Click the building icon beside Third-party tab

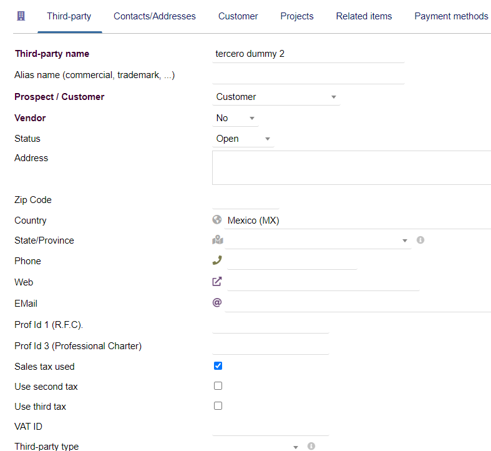click(x=21, y=16)
